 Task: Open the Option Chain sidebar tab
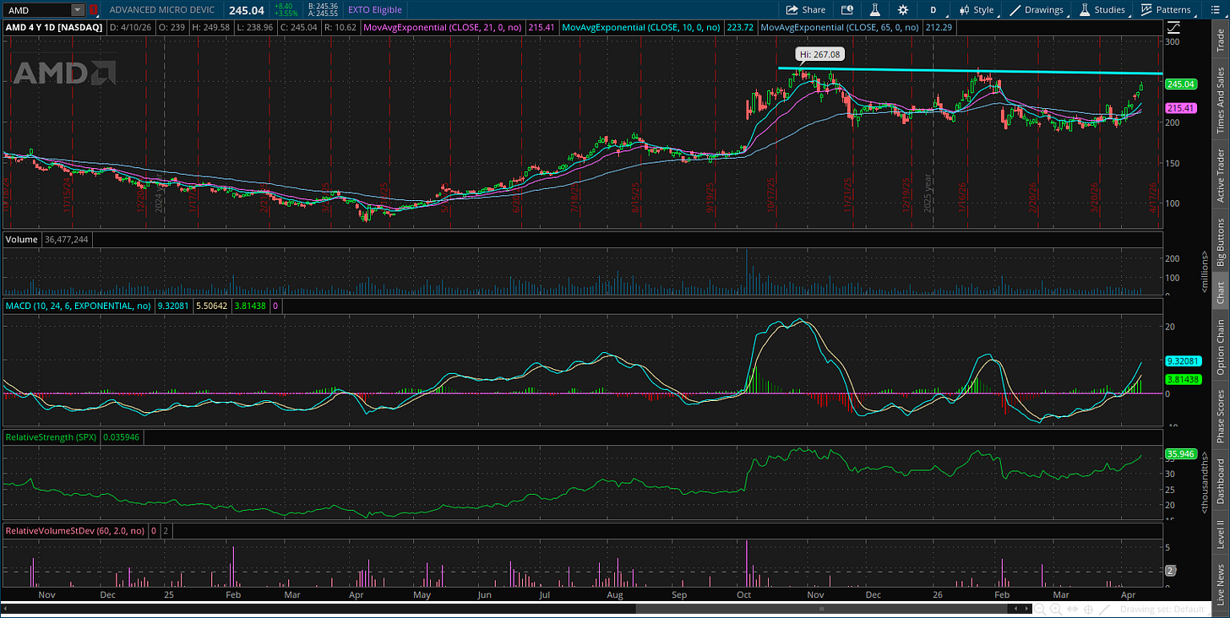[1220, 347]
